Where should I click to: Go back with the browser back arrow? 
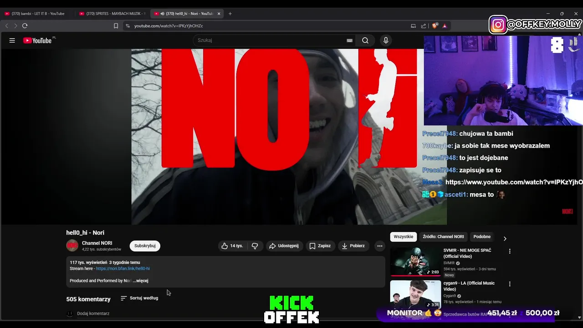coord(7,26)
